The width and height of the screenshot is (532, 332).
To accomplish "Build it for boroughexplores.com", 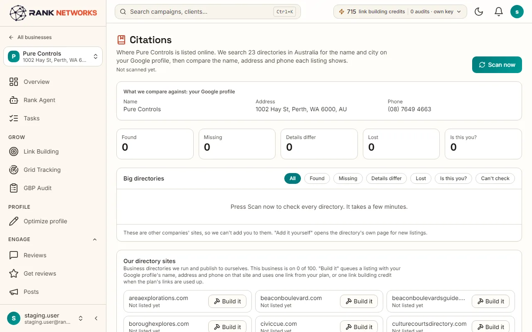I will (x=227, y=327).
